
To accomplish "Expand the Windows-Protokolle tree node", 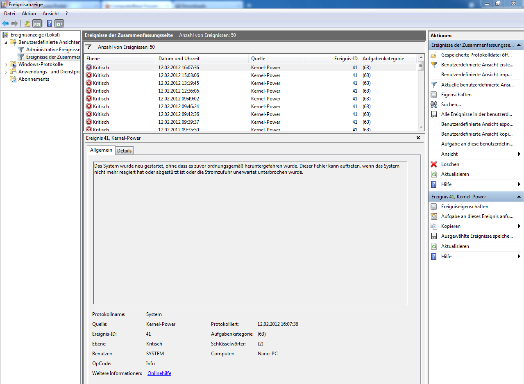I will click(x=6, y=64).
